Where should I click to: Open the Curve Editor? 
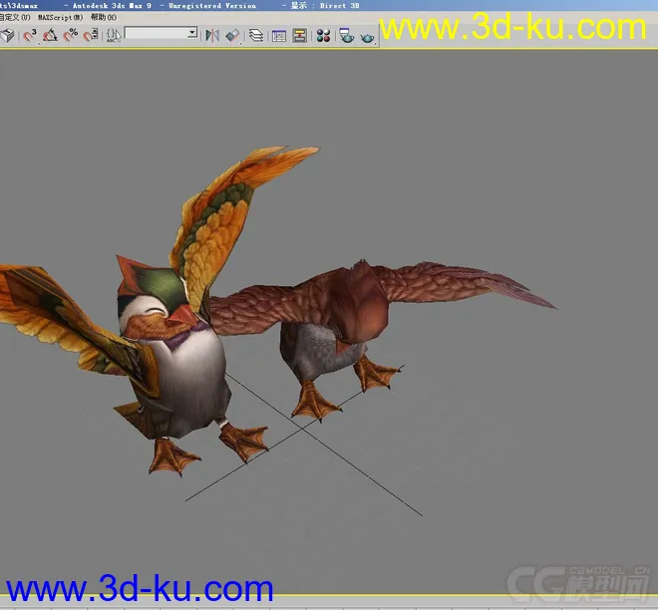pyautogui.click(x=278, y=36)
